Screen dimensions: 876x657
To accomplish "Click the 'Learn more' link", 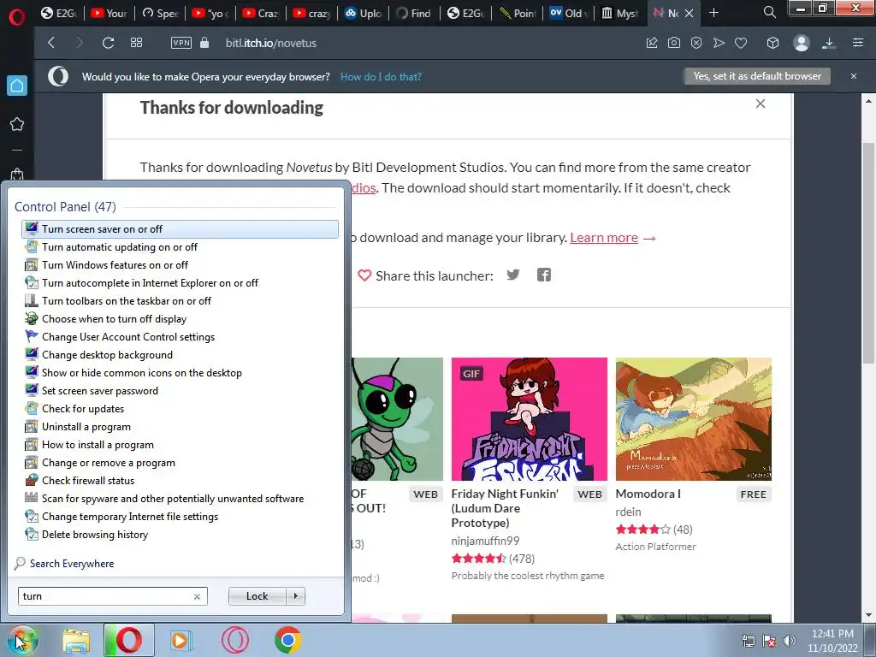I will point(603,238).
